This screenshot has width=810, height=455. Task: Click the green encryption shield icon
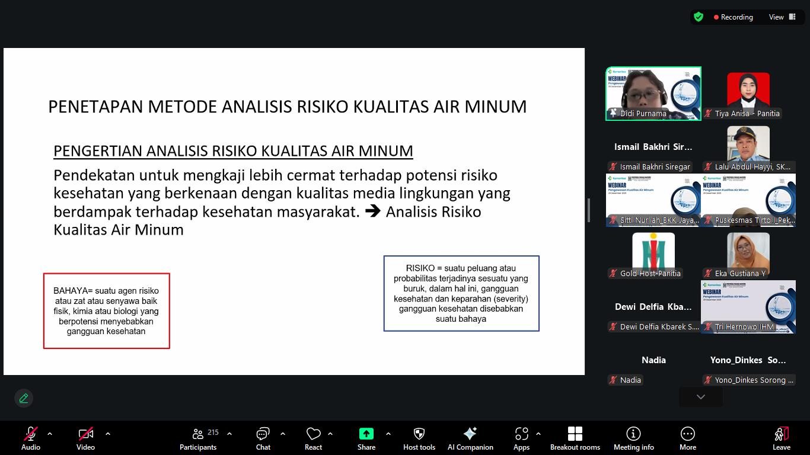[x=699, y=17]
